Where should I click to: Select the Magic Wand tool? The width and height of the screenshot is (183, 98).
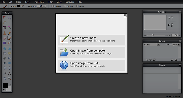(x=10, y=27)
